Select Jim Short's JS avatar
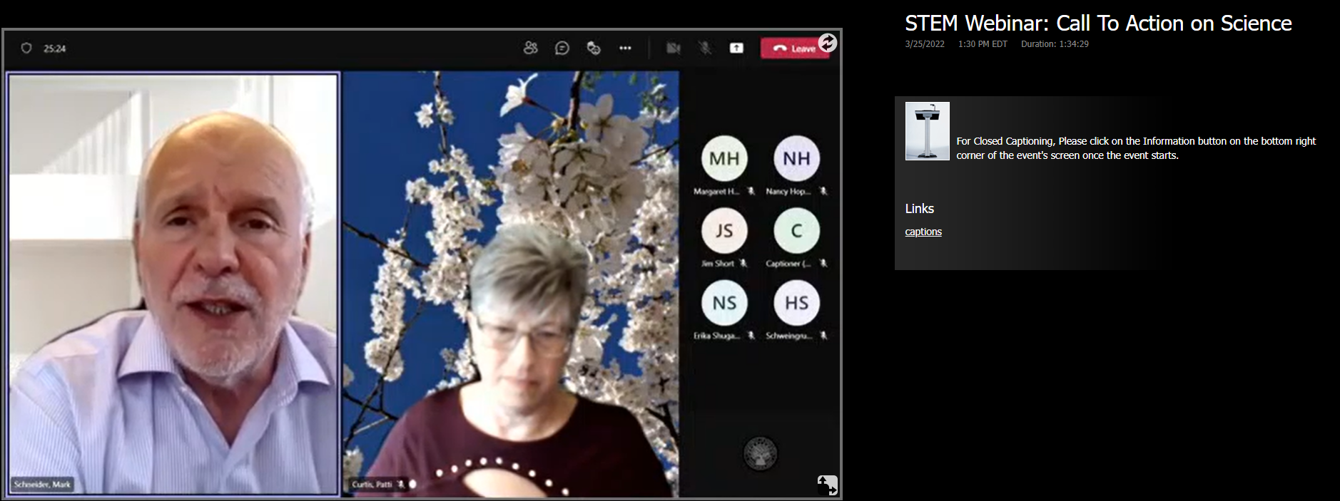The image size is (1340, 501). [724, 231]
